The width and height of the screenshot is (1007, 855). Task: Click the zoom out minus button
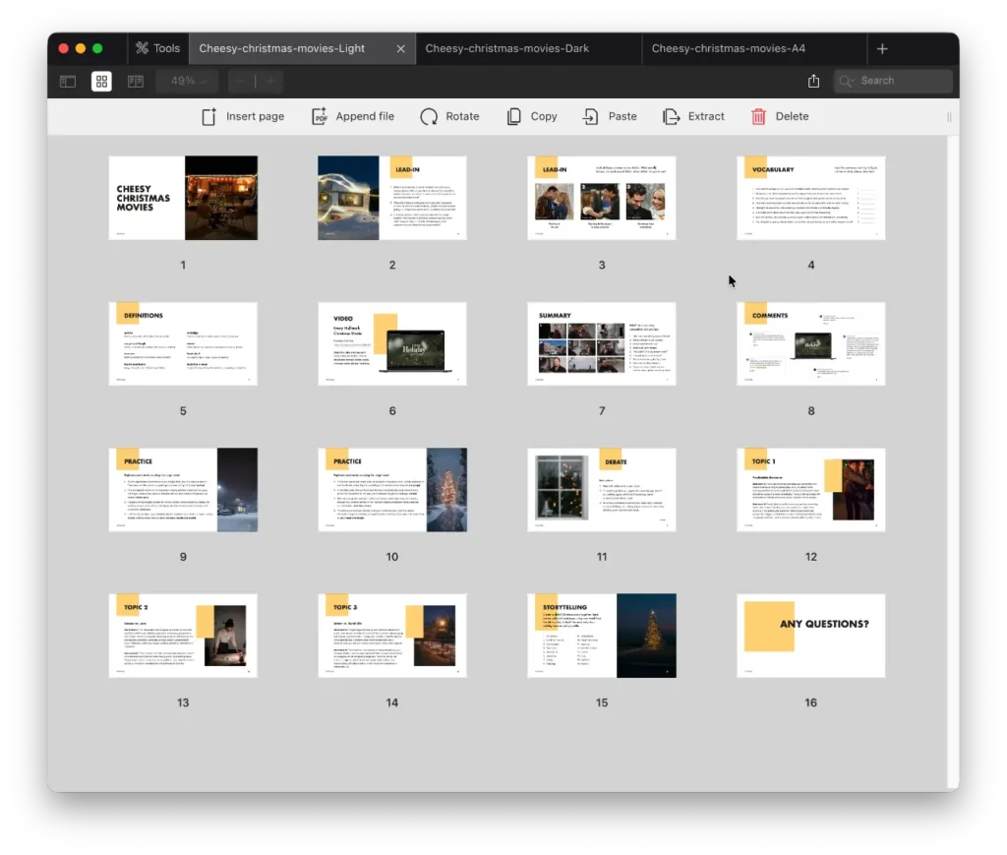tap(242, 82)
